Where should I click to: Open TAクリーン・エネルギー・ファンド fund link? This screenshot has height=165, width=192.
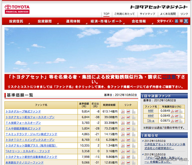[28, 151]
